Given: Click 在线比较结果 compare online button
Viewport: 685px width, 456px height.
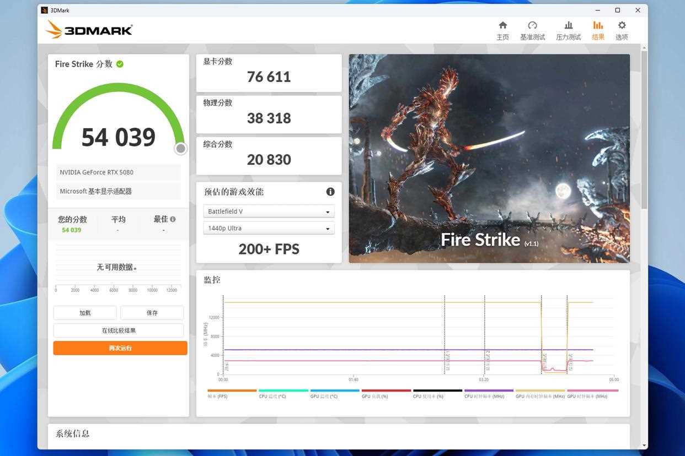Looking at the screenshot, I should (119, 330).
